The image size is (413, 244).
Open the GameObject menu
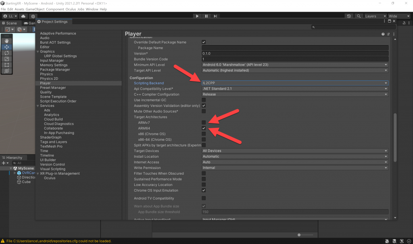pos(35,9)
